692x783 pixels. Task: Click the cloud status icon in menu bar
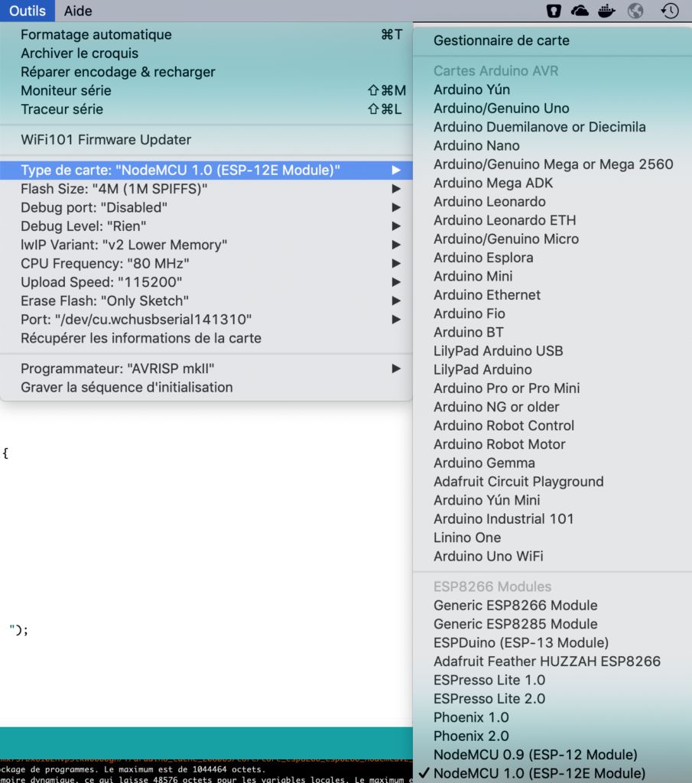[x=580, y=11]
